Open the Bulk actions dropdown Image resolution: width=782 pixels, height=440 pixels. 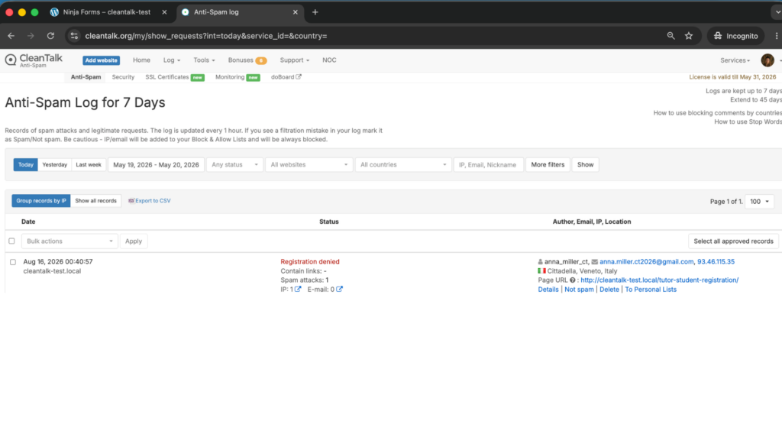[x=69, y=241]
